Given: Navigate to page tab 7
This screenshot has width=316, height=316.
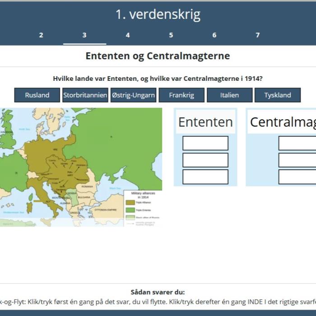Looking at the screenshot, I should tap(258, 35).
